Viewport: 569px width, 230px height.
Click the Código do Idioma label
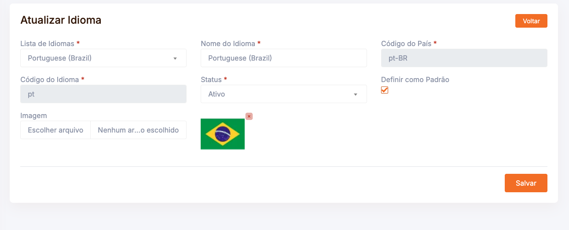tap(50, 80)
